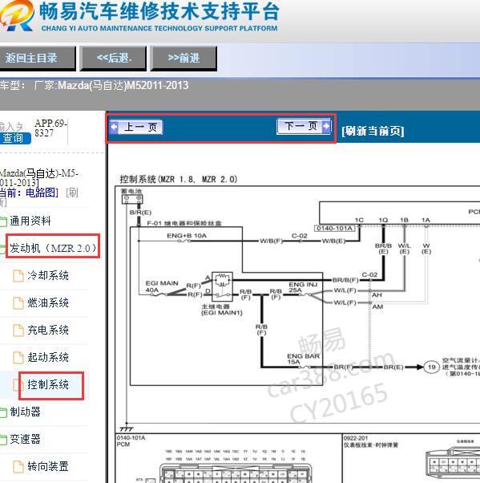Open the 冷却系统 page

tap(48, 275)
